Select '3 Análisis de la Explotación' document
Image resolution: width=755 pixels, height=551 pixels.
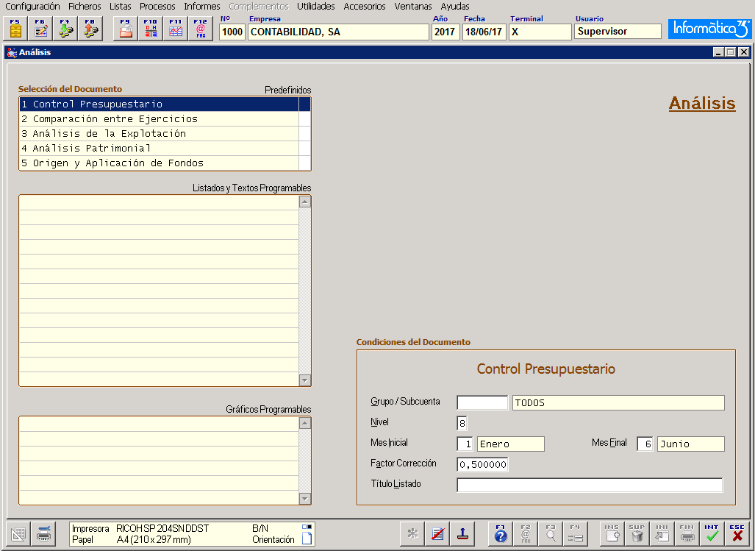tap(160, 133)
